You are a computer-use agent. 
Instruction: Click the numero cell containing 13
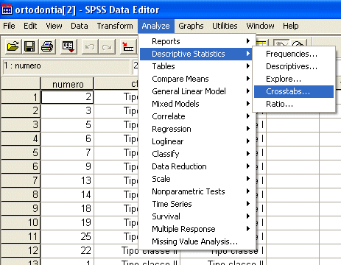tap(67, 180)
